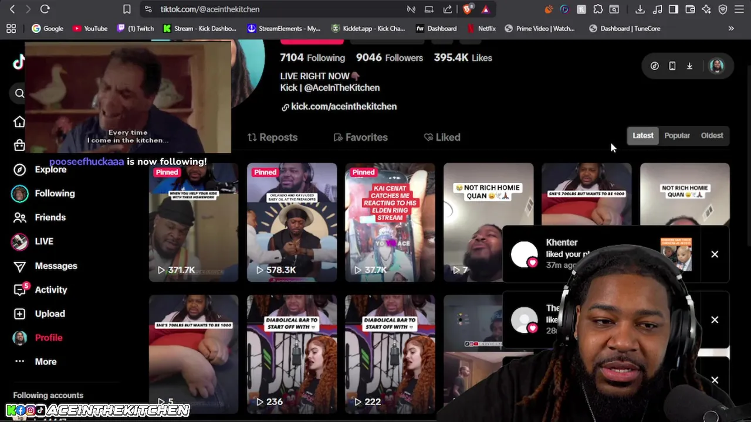Dismiss the Khenter liked notification
The image size is (751, 422).
pyautogui.click(x=715, y=254)
